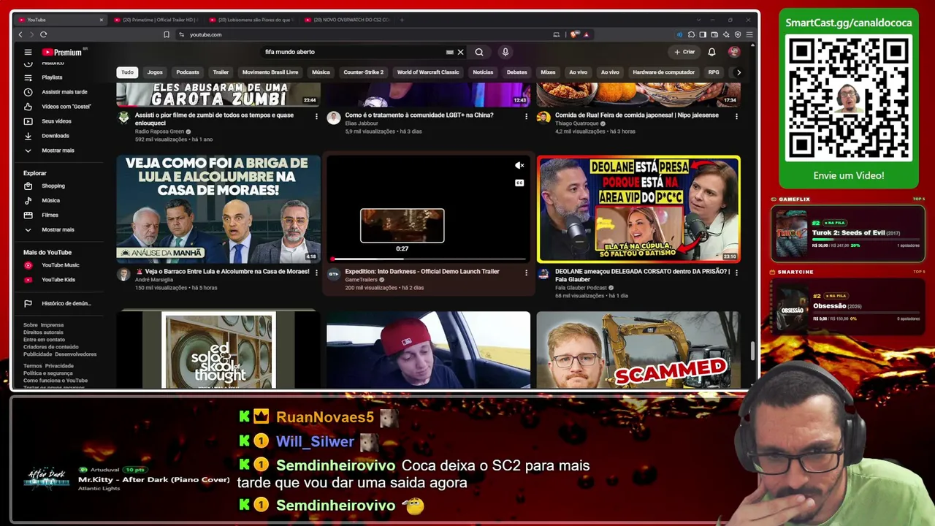This screenshot has width=935, height=526.
Task: Select the Notícias filter chip
Action: click(x=483, y=72)
